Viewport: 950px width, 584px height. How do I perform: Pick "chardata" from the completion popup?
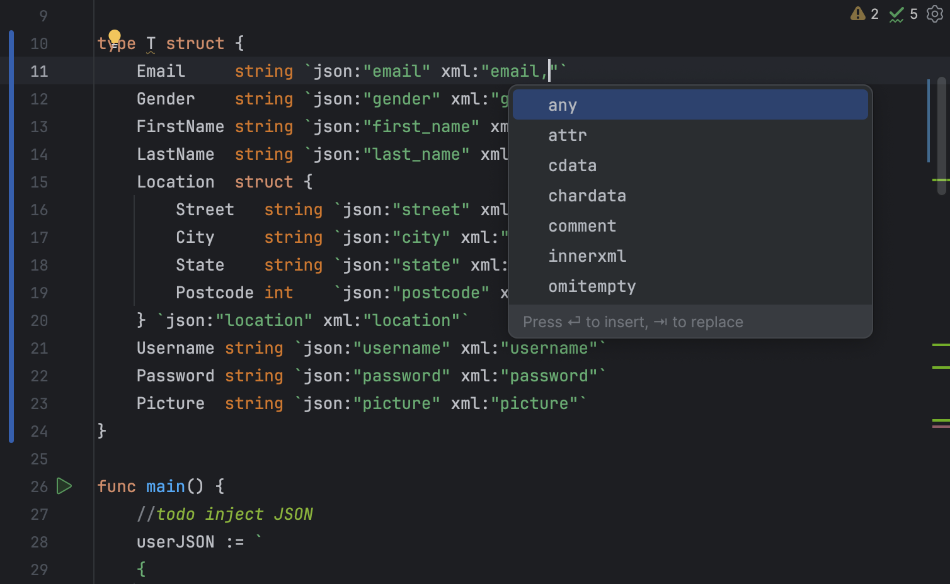[x=587, y=195]
